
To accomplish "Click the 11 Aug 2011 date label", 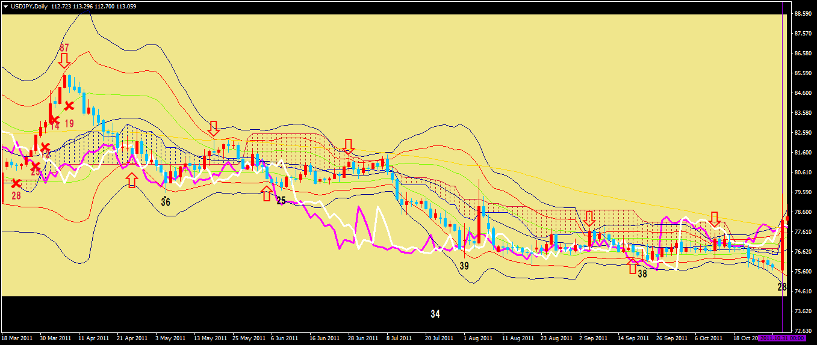I will (x=518, y=338).
